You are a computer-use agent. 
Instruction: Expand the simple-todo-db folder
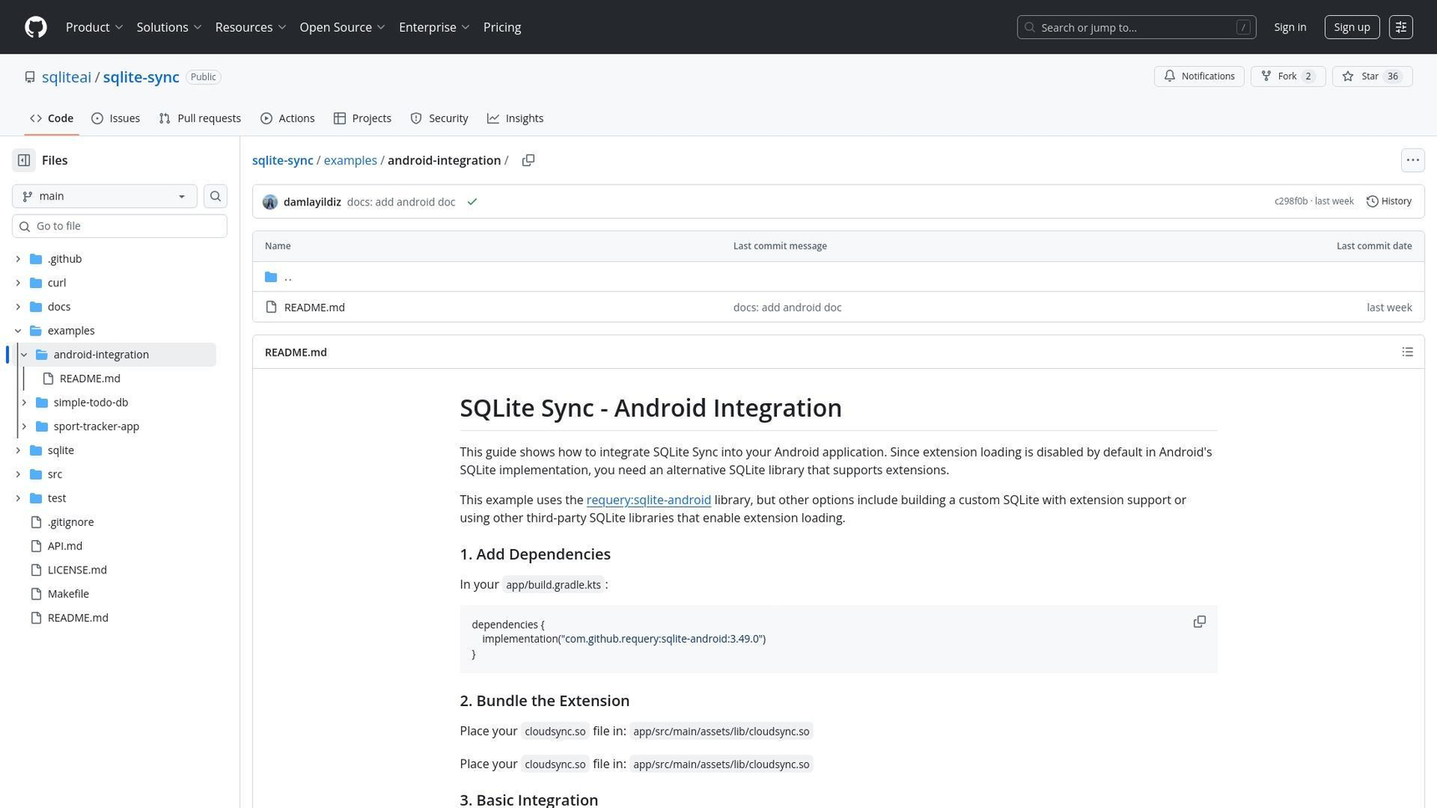click(x=24, y=402)
